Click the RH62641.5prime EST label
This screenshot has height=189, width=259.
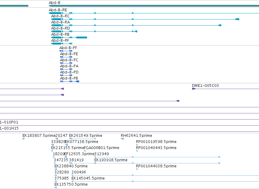[136, 136]
